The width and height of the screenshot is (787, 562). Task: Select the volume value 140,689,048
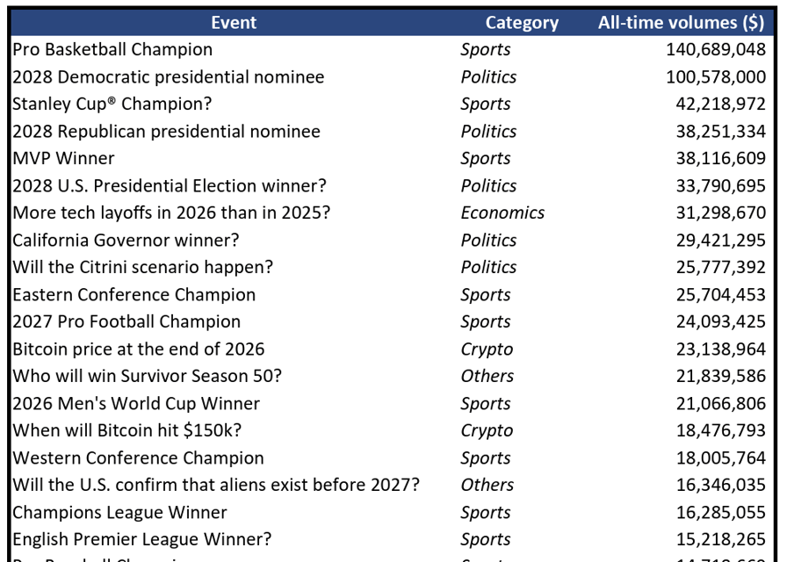716,50
